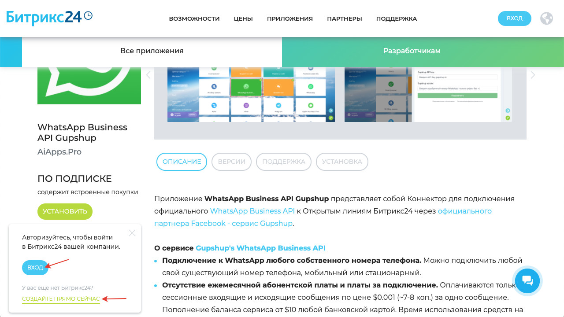564x317 pixels.
Task: Select the УСТАНОВКА tab
Action: [x=342, y=162]
